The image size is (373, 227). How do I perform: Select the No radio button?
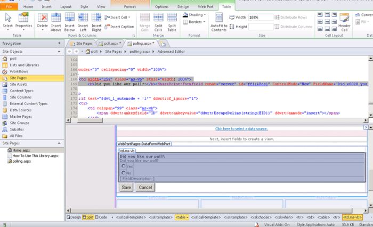tap(124, 173)
